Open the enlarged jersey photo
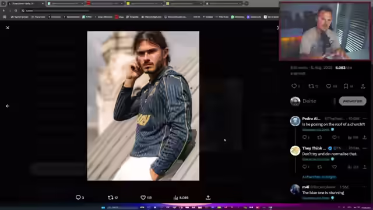This screenshot has height=210, width=373. (x=143, y=106)
